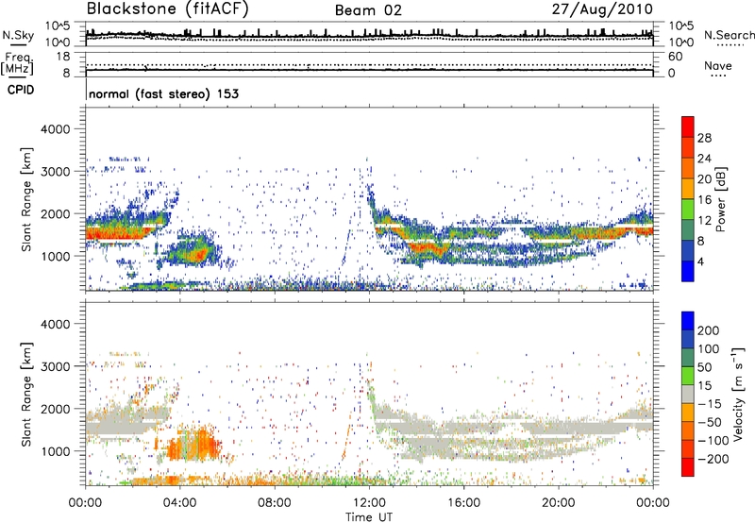
Task: Click the orange velocity patch near 05:00
Action: coord(195,446)
